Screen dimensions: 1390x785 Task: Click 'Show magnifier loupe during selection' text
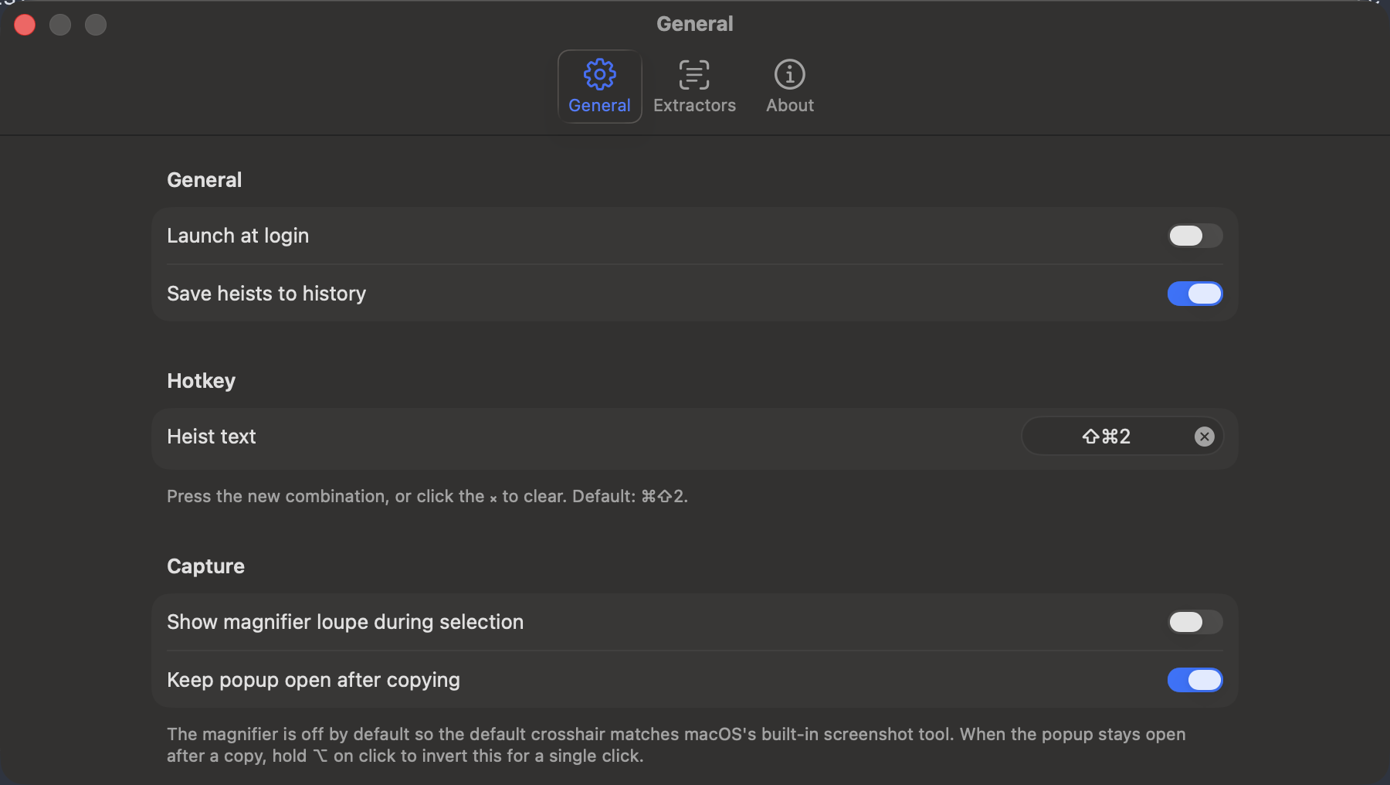(345, 622)
